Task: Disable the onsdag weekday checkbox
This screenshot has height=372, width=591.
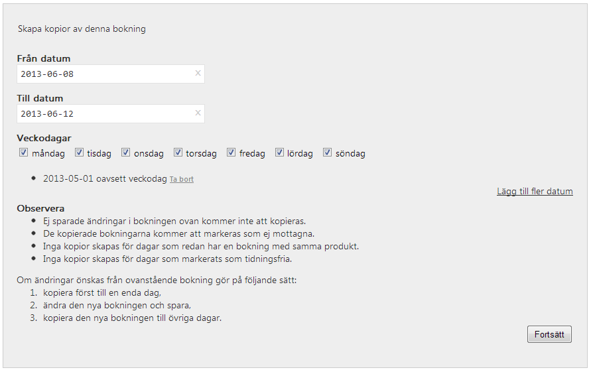Action: tap(126, 153)
